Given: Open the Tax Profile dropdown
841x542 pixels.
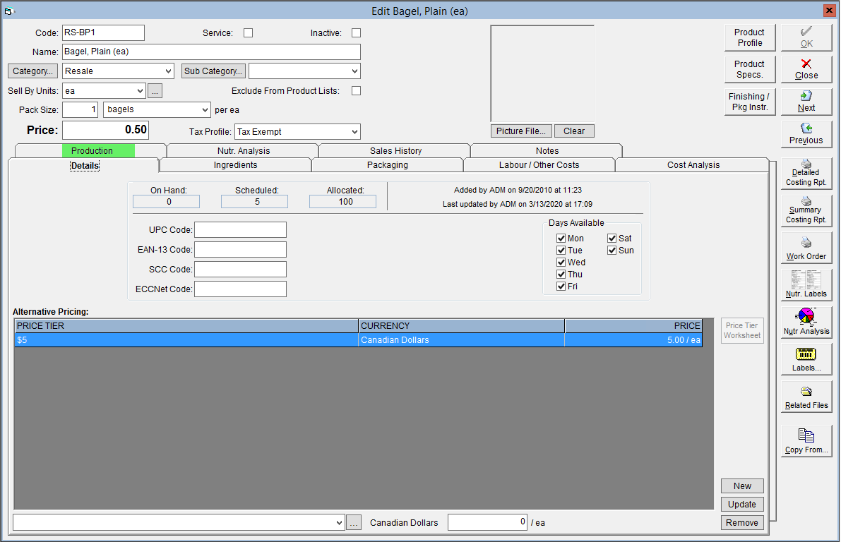Looking at the screenshot, I should (x=354, y=132).
